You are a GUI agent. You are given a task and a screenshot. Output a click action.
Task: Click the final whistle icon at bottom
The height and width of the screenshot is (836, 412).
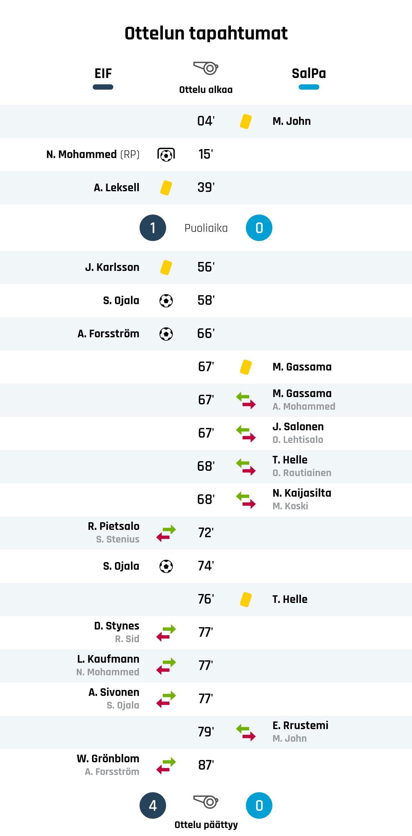pos(206,802)
